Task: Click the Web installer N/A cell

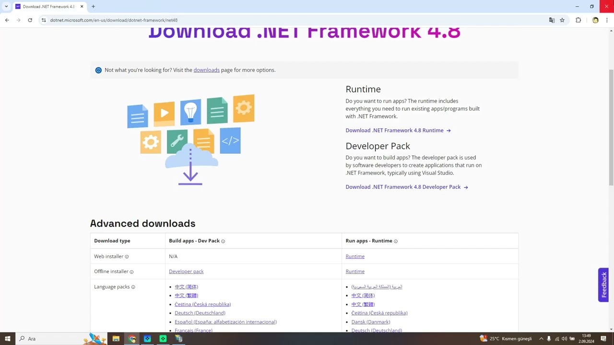Action: point(253,256)
